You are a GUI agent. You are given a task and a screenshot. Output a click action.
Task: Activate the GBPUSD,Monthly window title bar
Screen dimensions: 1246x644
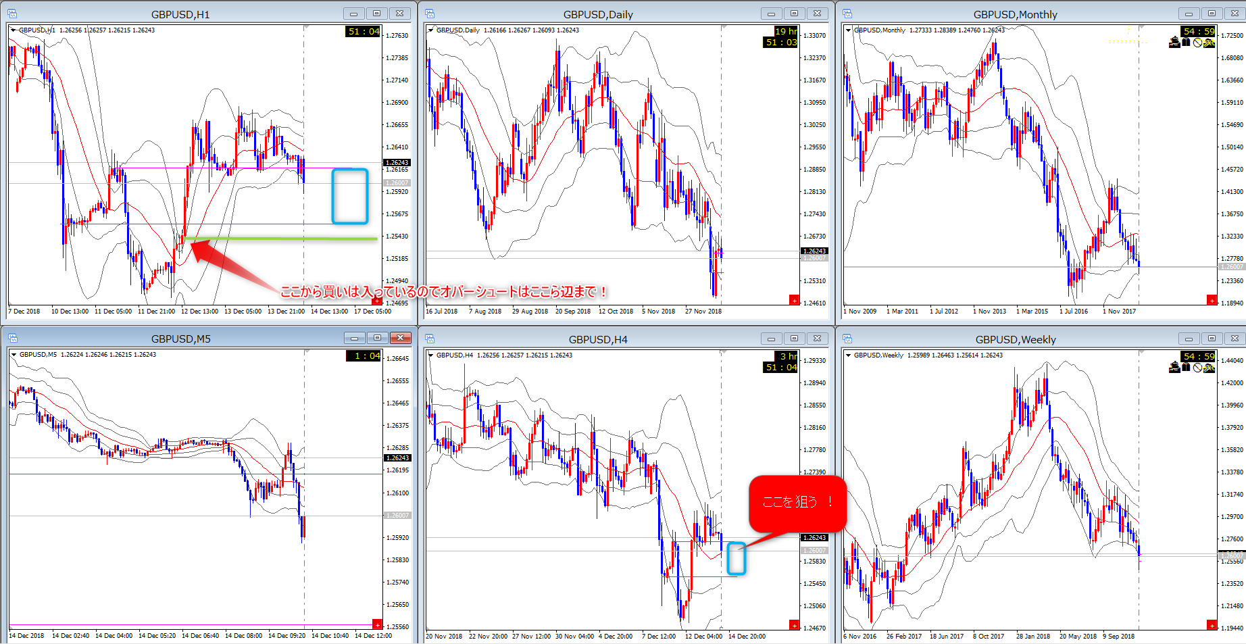[1014, 14]
